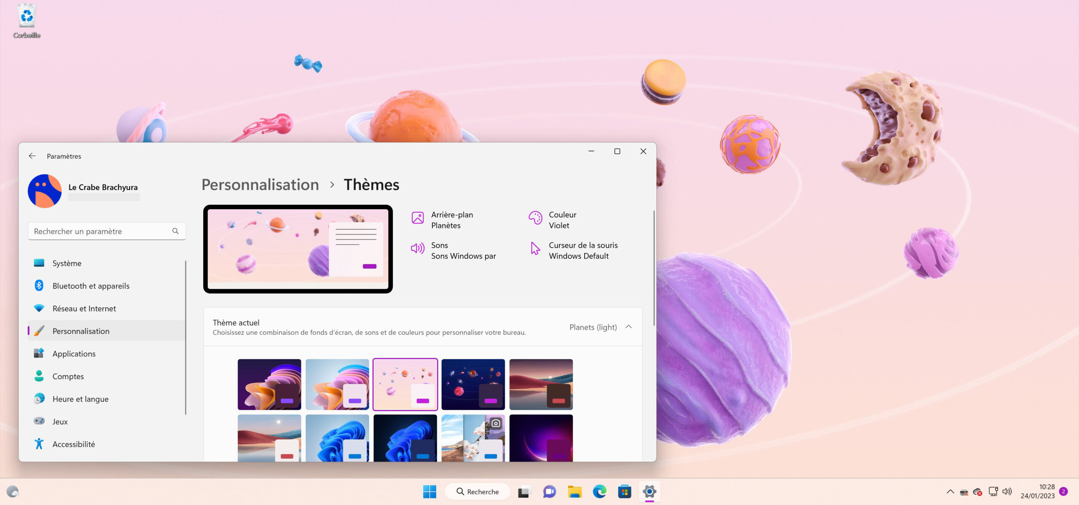Click the Settings gear in the taskbar
1079x505 pixels.
point(650,492)
